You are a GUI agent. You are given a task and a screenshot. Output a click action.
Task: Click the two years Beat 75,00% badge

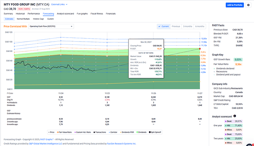(x=233, y=134)
